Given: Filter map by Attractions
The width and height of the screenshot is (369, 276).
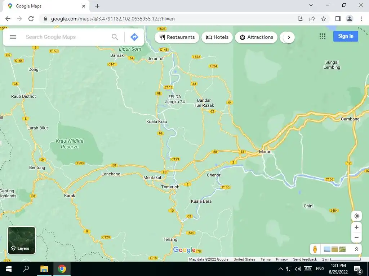Looking at the screenshot, I should (256, 37).
